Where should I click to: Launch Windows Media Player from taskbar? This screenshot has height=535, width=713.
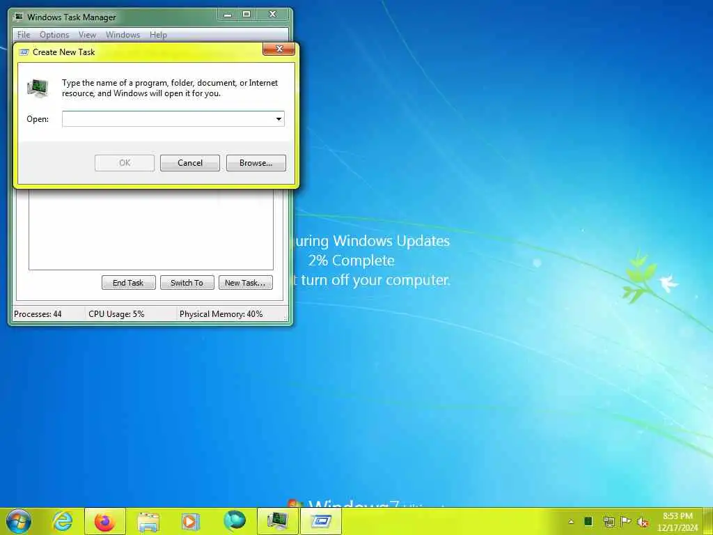(190, 521)
